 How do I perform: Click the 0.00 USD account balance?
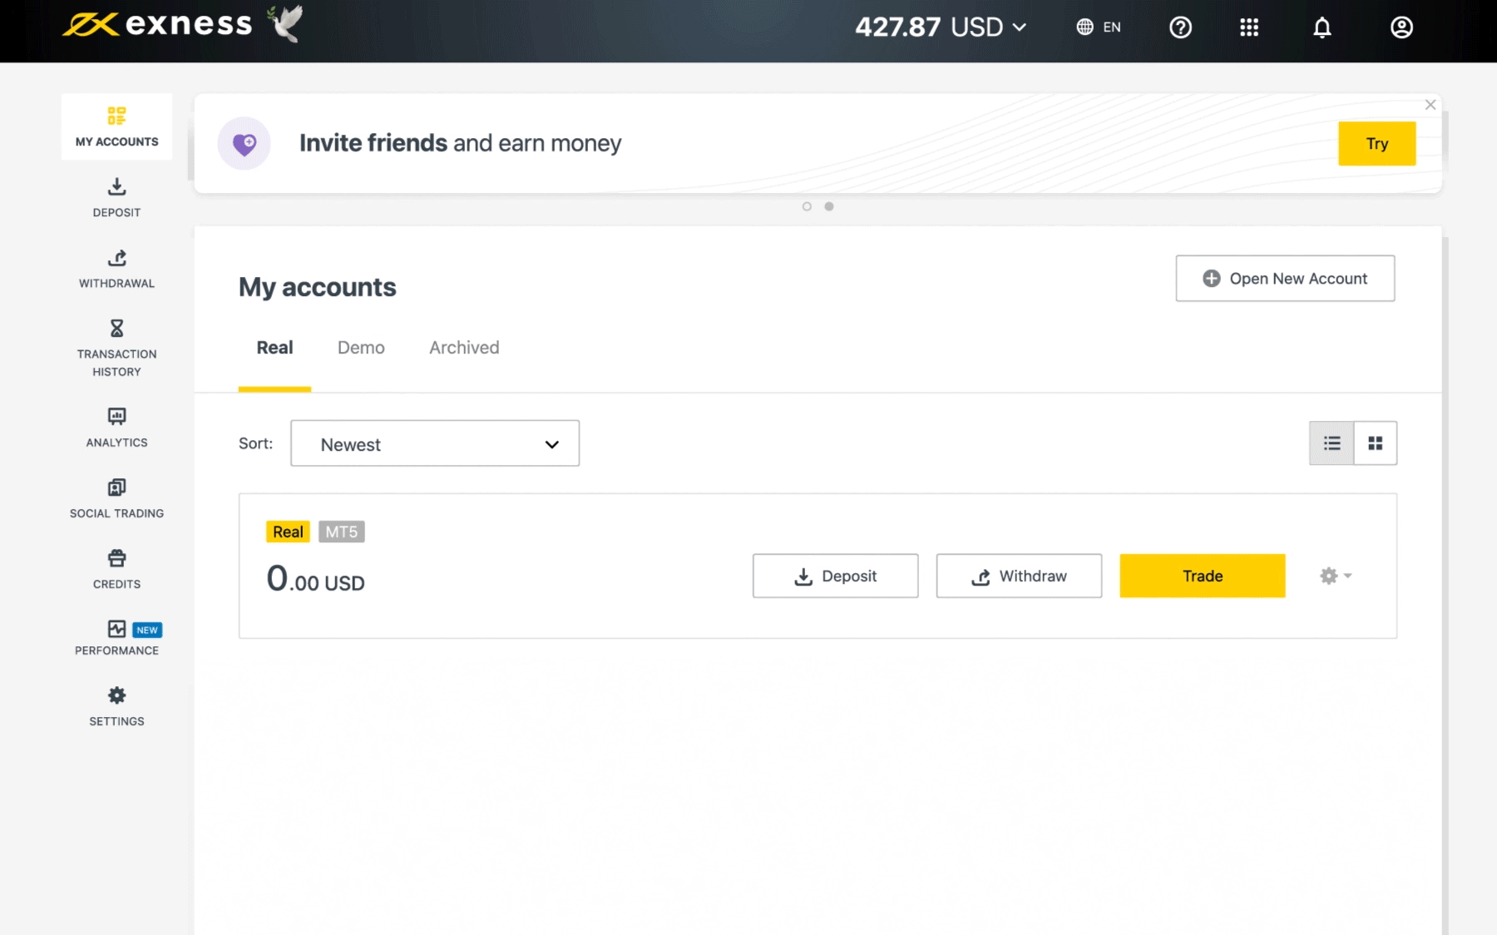[315, 578]
